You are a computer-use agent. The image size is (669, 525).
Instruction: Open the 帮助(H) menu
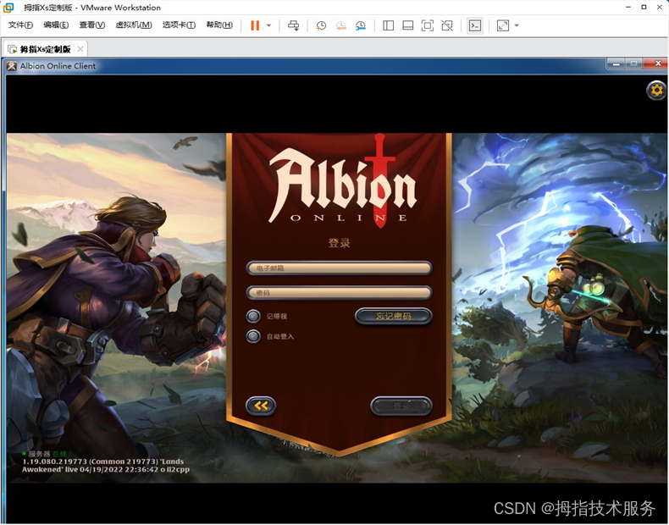point(219,25)
